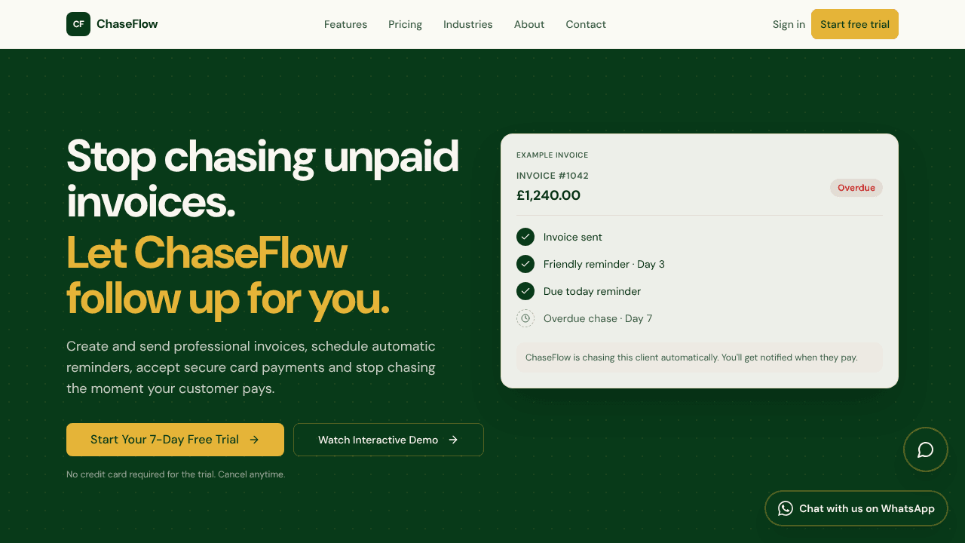Click Due today reminder text
Viewport: 965px width, 543px height.
592,291
